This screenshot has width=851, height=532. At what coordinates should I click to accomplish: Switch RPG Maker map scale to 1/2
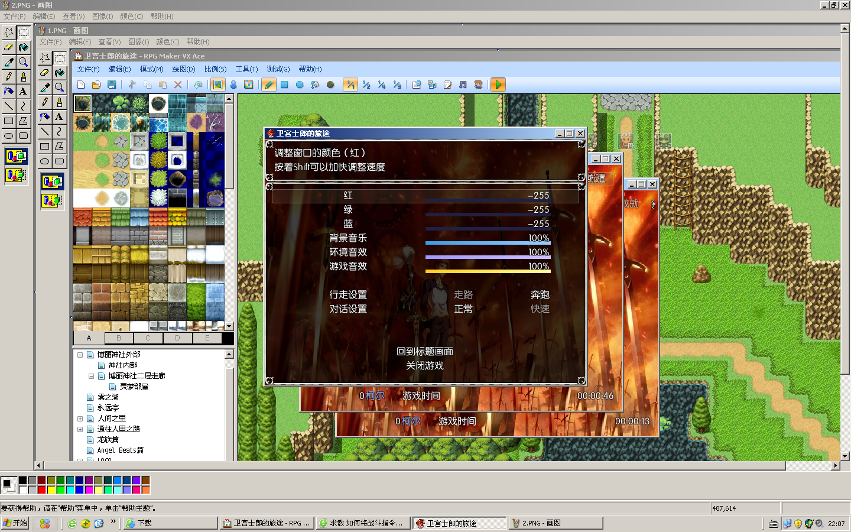click(366, 85)
